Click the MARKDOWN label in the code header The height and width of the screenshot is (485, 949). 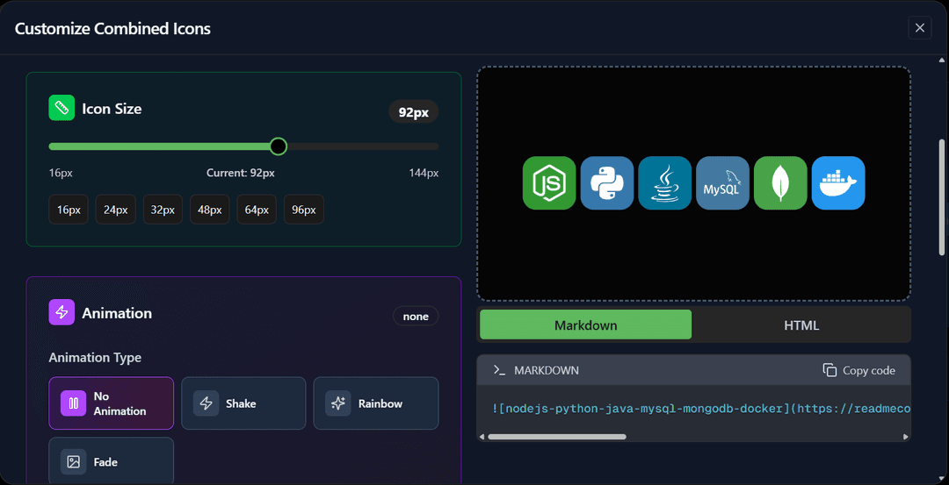click(x=547, y=370)
